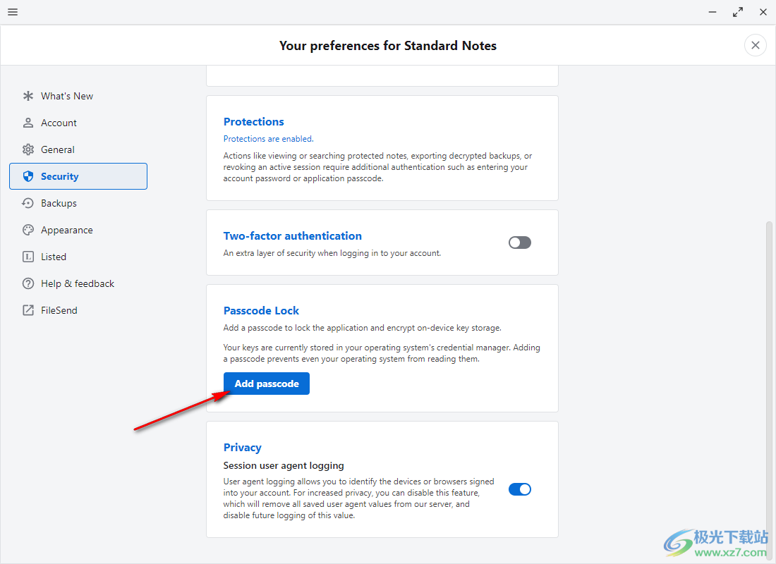
Task: Open the Account preferences section
Action: point(78,123)
